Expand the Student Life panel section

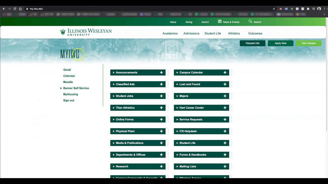(x=201, y=143)
